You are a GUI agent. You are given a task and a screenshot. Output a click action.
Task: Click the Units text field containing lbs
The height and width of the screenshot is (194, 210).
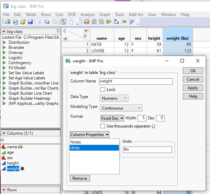point(147,150)
